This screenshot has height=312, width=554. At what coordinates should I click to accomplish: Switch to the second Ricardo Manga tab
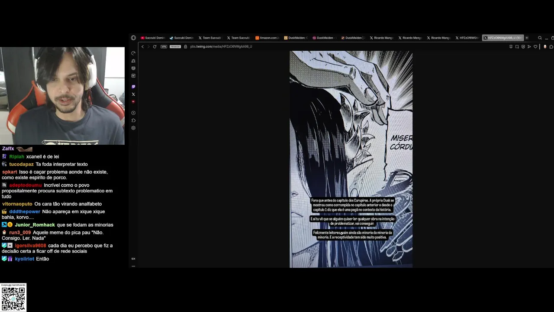410,38
